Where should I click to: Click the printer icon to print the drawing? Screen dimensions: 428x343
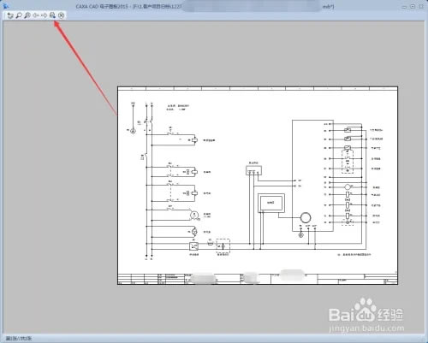click(x=52, y=15)
